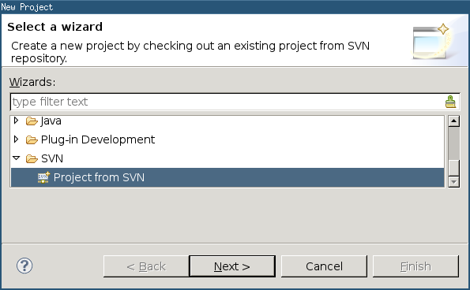Click the Project from SVN wizard icon
470x290 pixels.
point(43,177)
